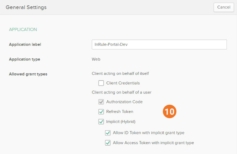The height and width of the screenshot is (154, 237).
Task: Uncheck Allow ID Token with implicit grant
Action: tap(108, 133)
